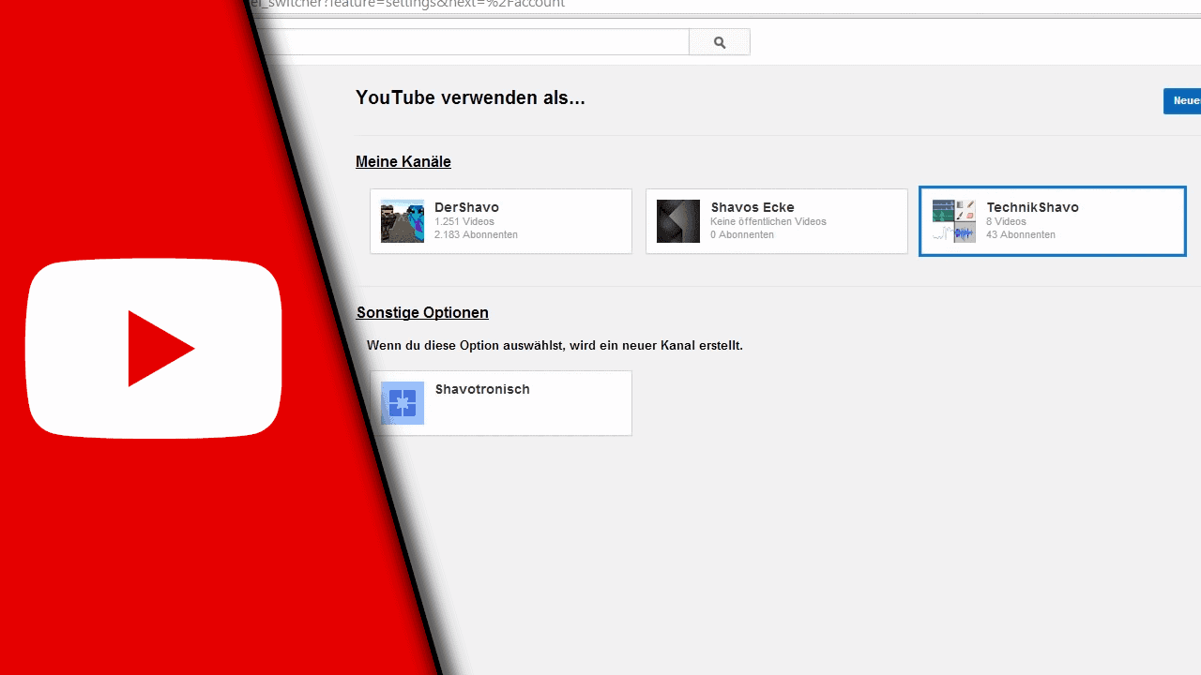The width and height of the screenshot is (1201, 675).
Task: Click the '43 Abonnenten' text
Action: click(1021, 234)
